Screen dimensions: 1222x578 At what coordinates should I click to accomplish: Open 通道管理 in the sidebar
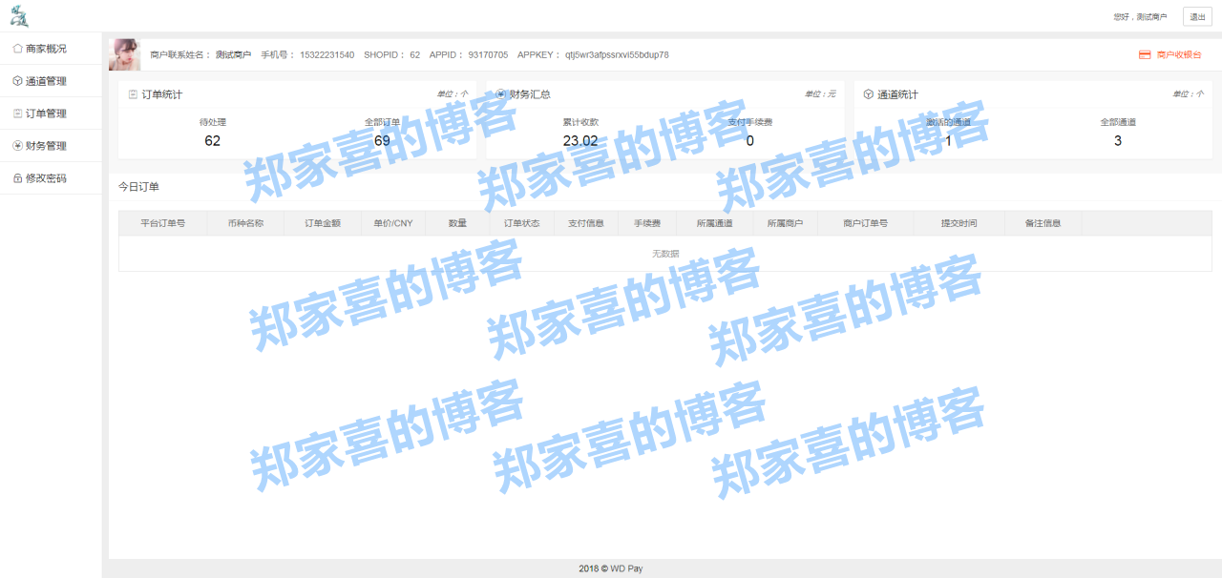(x=45, y=80)
